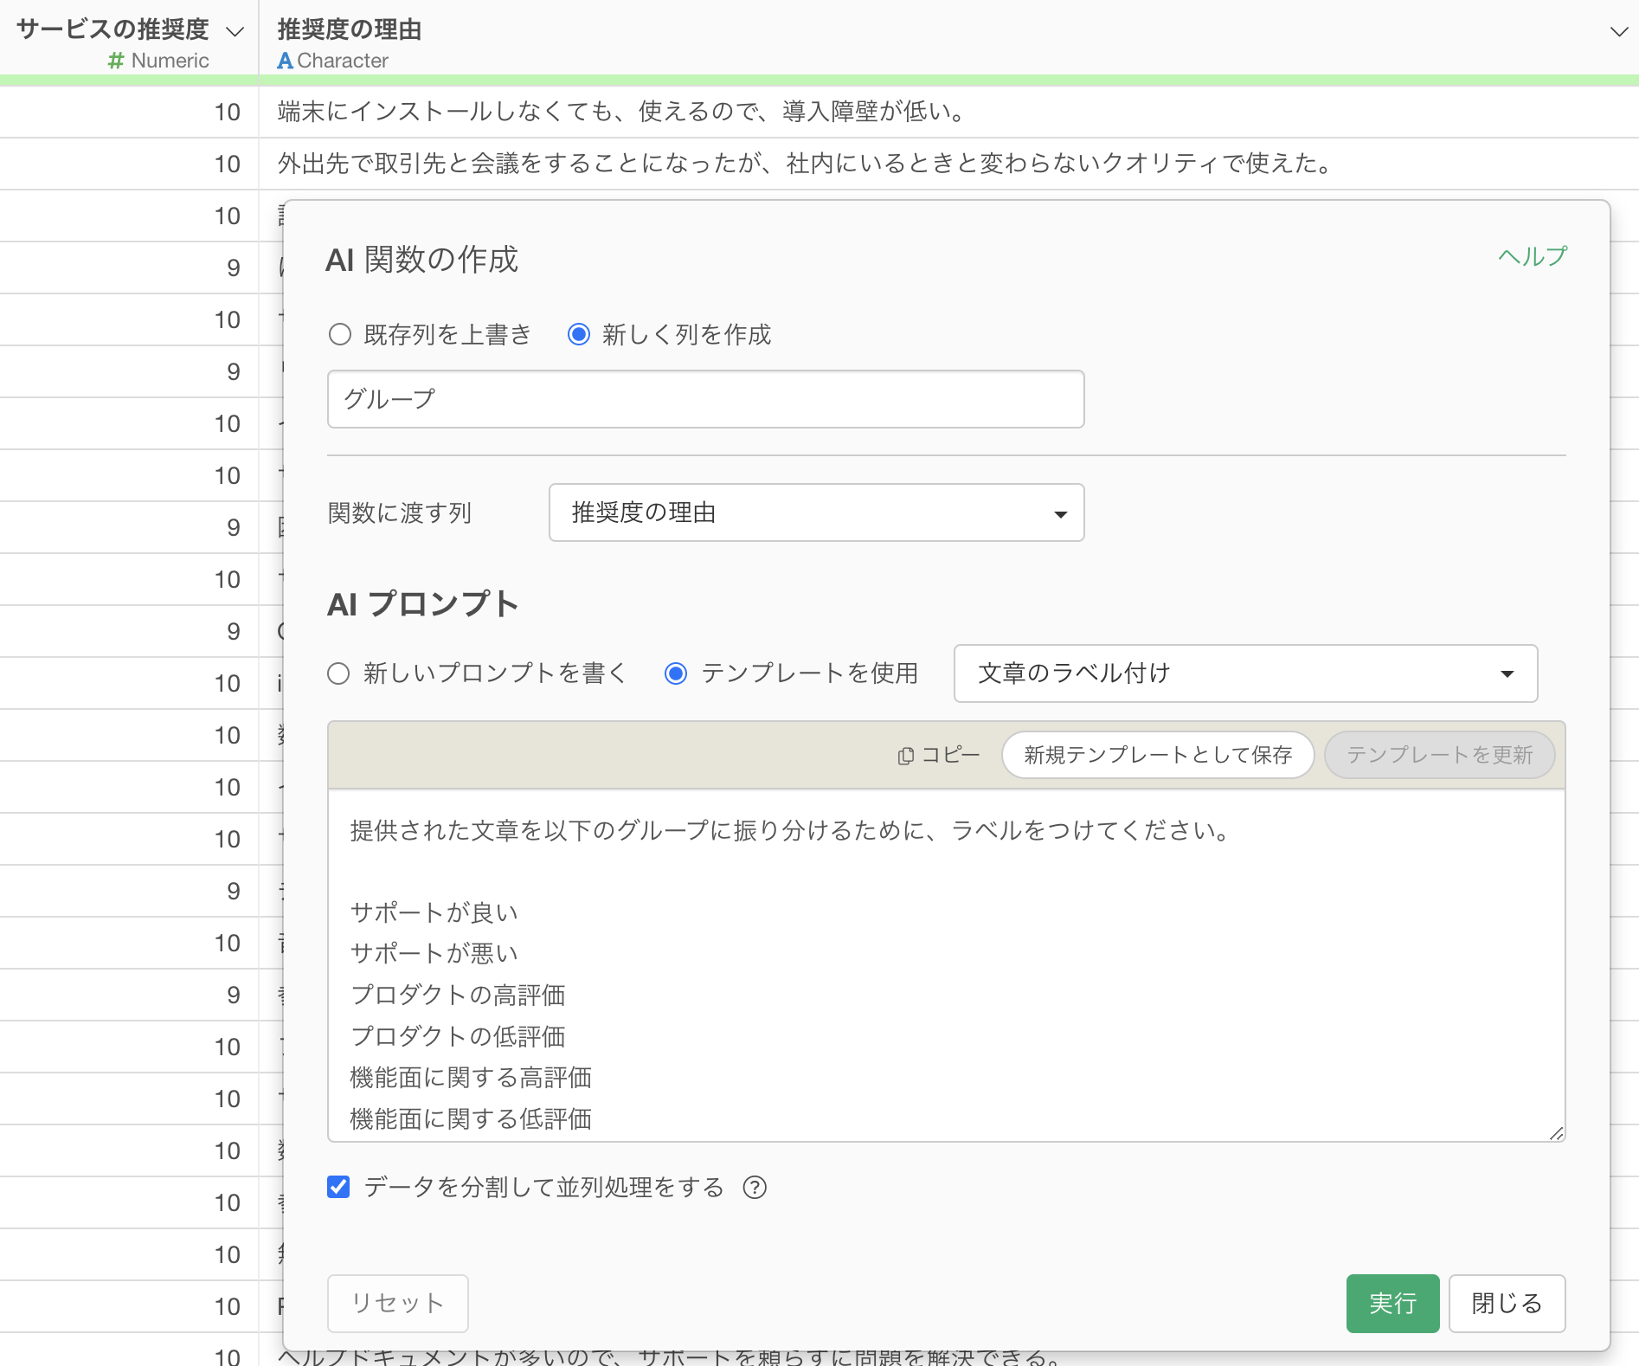Expand サービスの推奨度 column menu
The image size is (1639, 1366).
pyautogui.click(x=235, y=32)
